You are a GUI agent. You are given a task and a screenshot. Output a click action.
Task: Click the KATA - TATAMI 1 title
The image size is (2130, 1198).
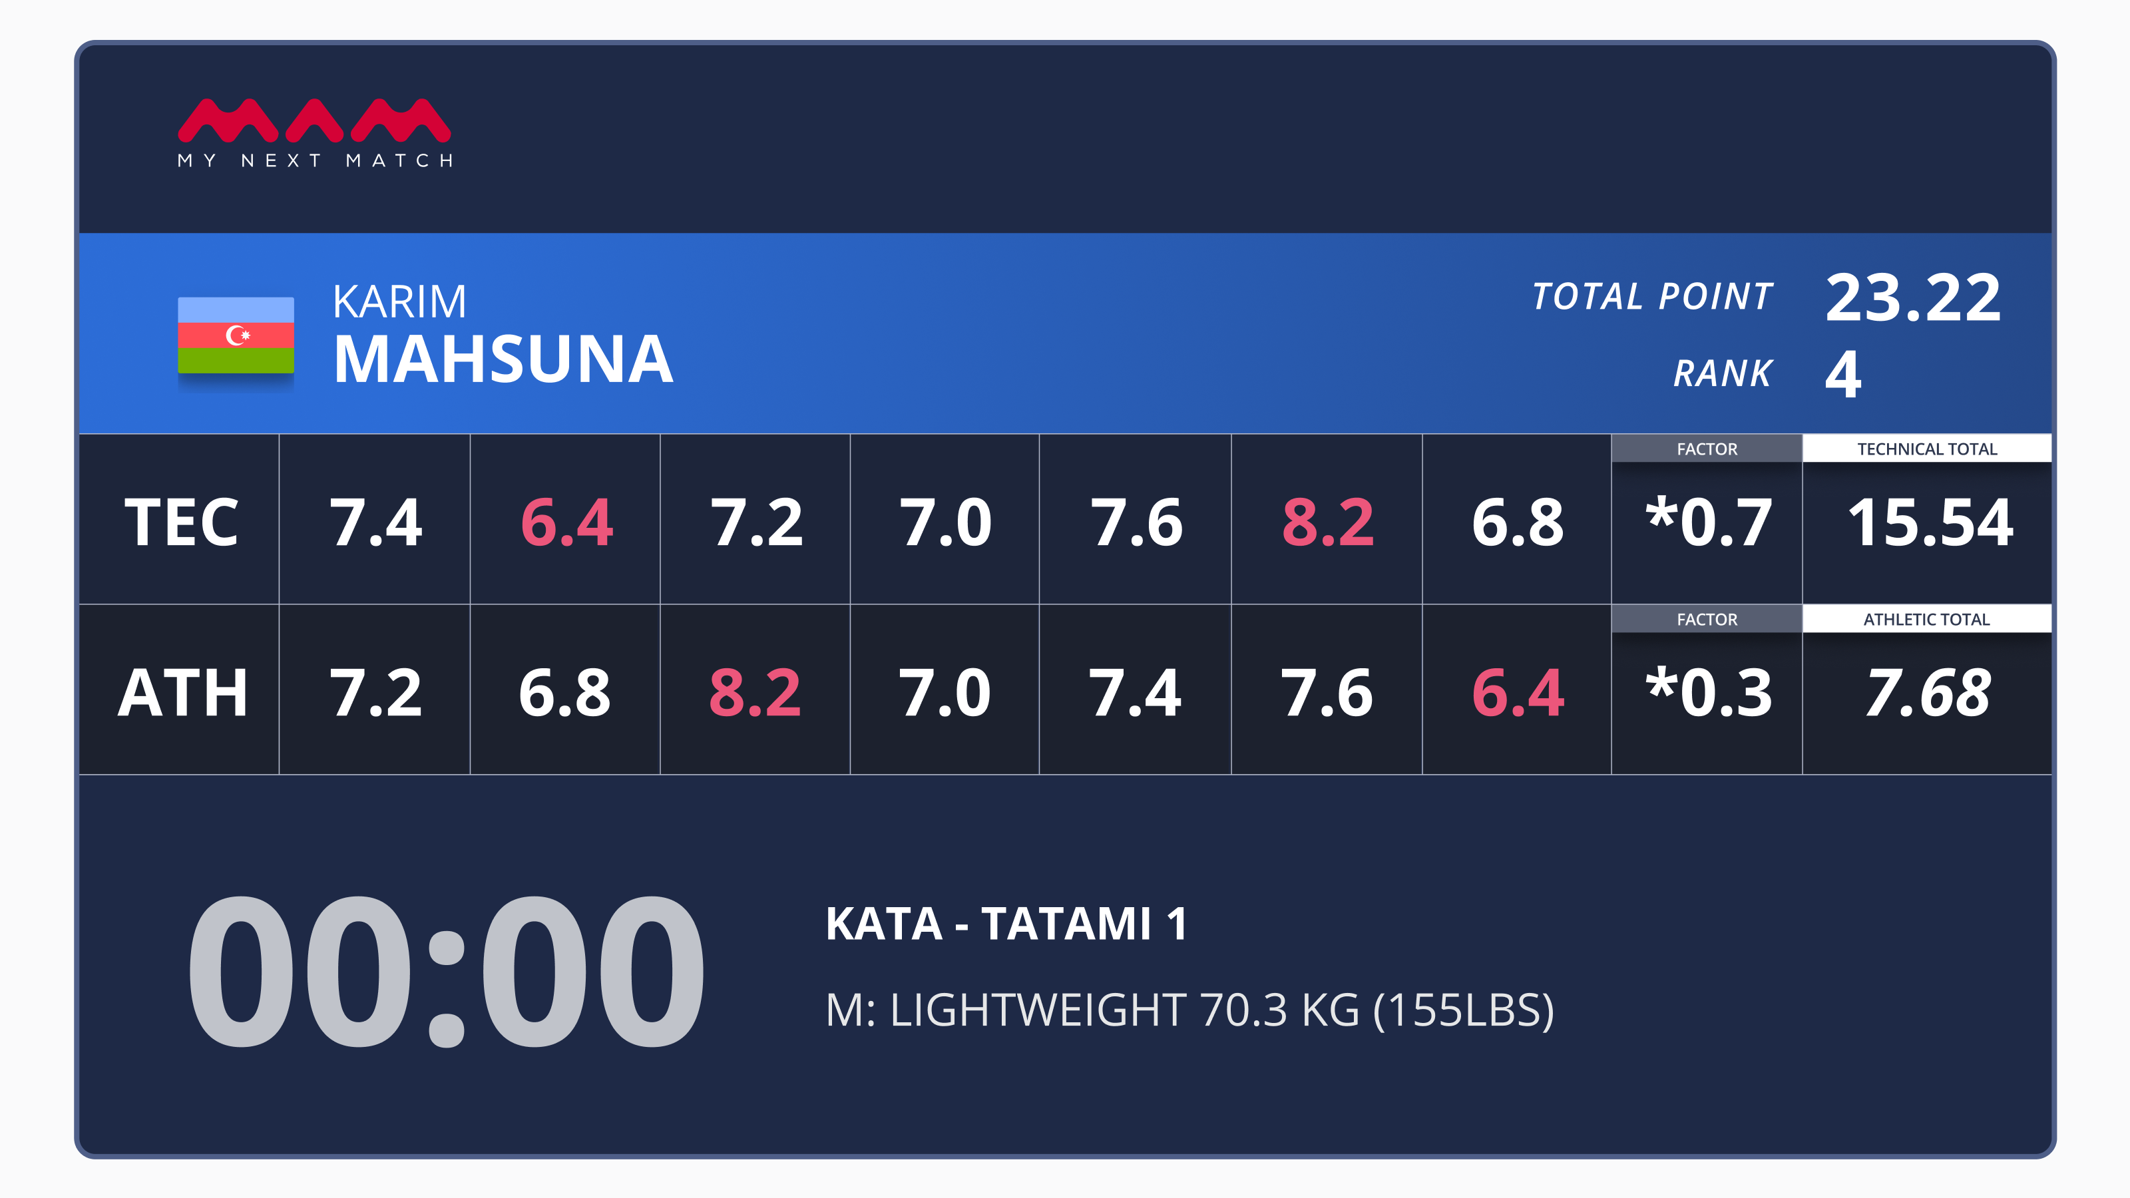pos(1006,924)
